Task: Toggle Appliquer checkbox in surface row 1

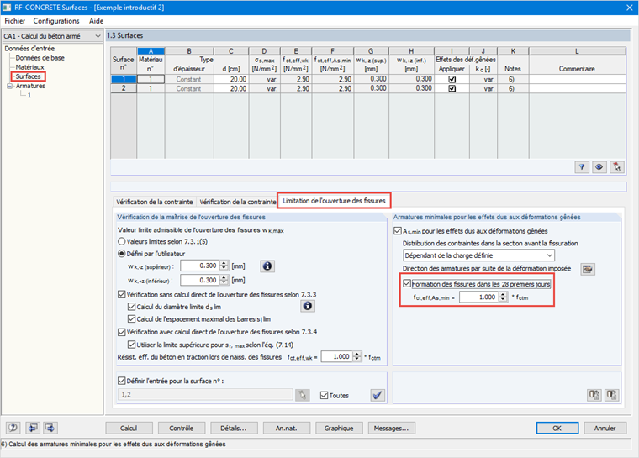Action: tap(452, 79)
